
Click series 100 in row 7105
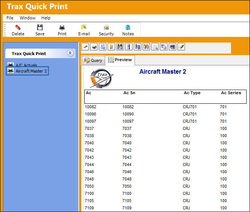[223, 201]
